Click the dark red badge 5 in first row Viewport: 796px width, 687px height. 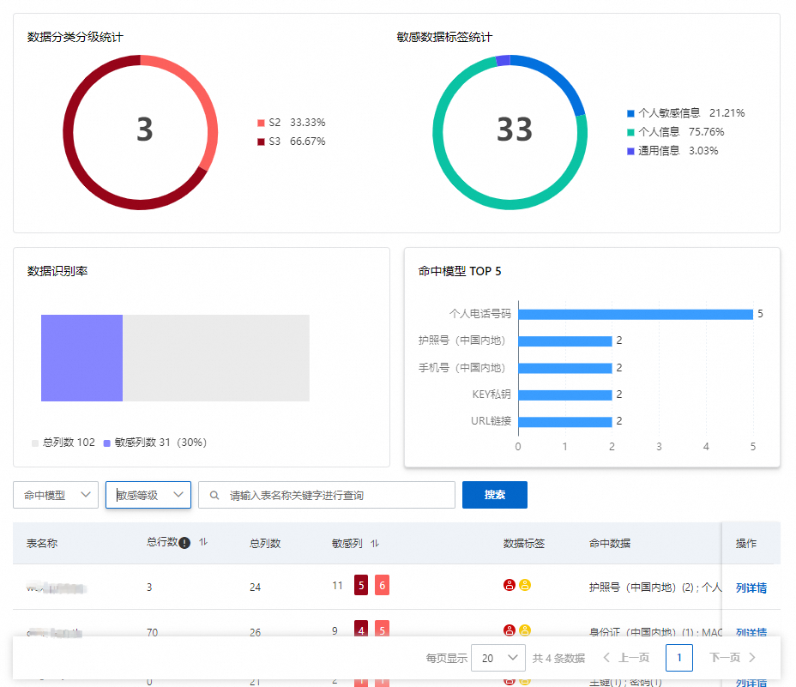click(x=361, y=585)
